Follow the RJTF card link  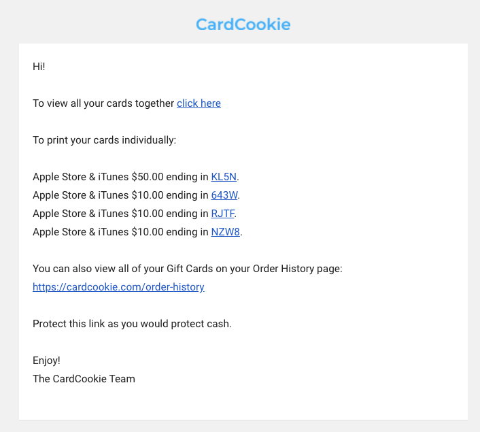pyautogui.click(x=223, y=214)
